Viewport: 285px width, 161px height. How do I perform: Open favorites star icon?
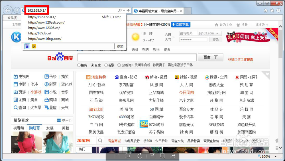point(272,10)
